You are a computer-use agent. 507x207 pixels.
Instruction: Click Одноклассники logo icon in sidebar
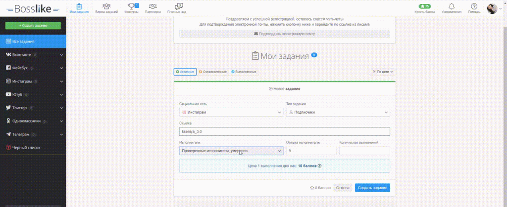click(x=9, y=121)
